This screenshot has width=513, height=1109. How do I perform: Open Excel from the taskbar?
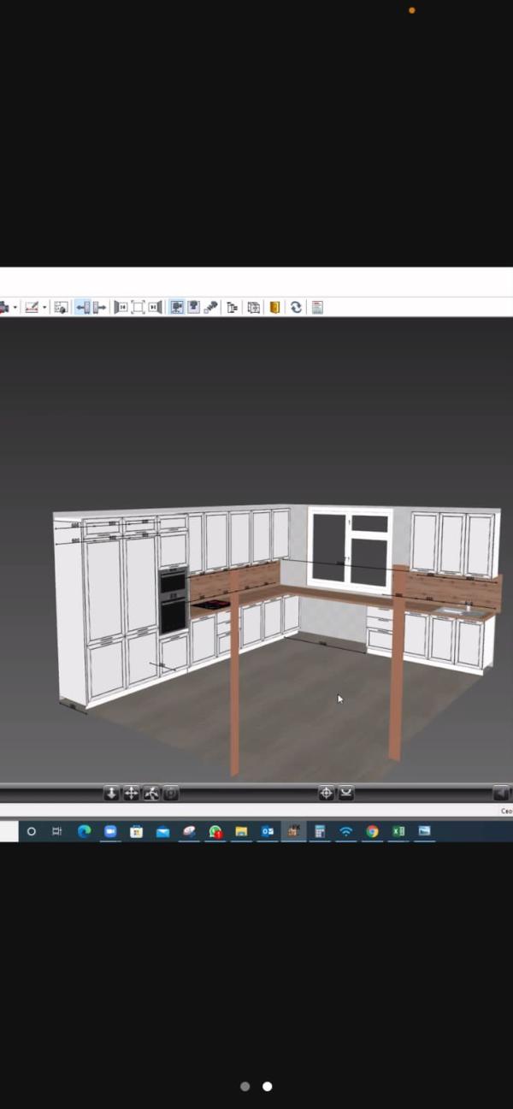[398, 831]
